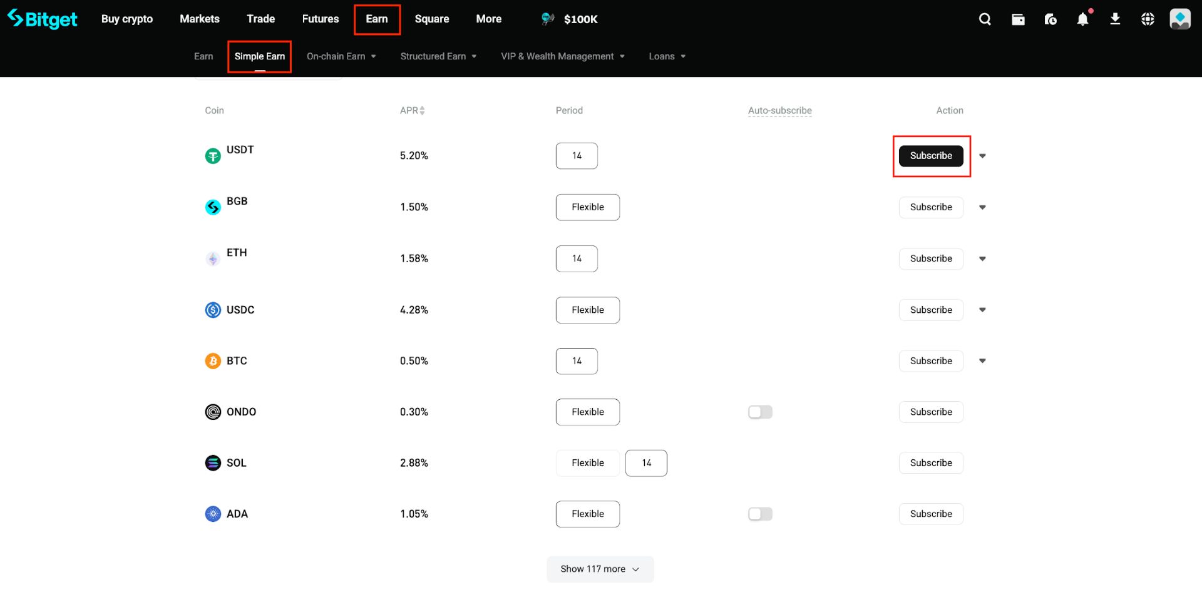This screenshot has height=592, width=1202.
Task: Click the USDC coin icon
Action: point(213,310)
